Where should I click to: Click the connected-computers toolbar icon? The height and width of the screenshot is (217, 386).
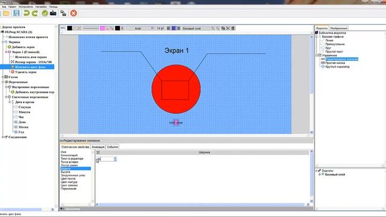point(63,13)
